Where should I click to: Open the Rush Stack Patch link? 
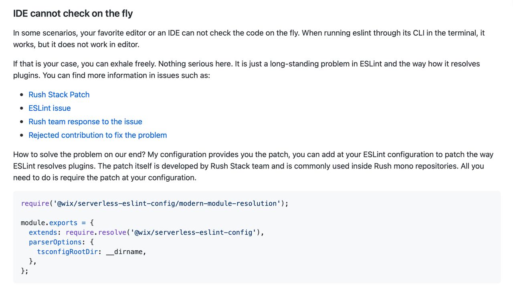pyautogui.click(x=59, y=95)
